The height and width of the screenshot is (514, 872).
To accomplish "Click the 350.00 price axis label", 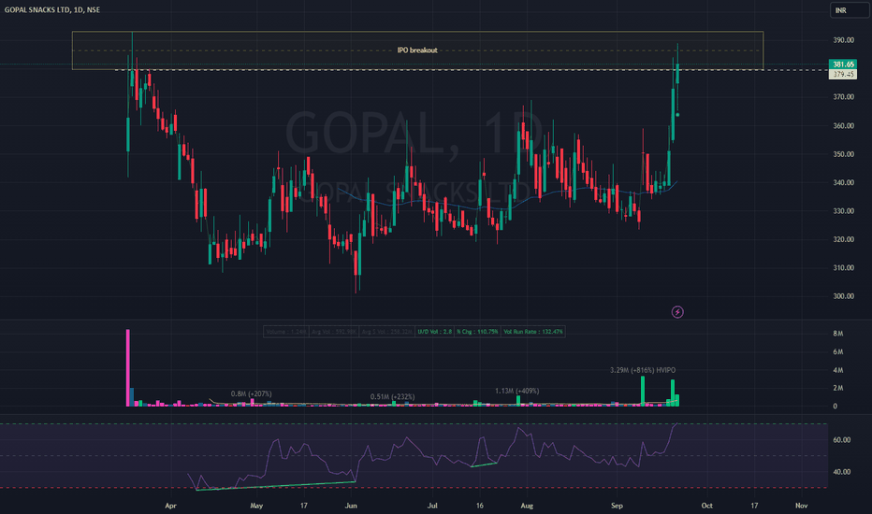I will pyautogui.click(x=843, y=154).
